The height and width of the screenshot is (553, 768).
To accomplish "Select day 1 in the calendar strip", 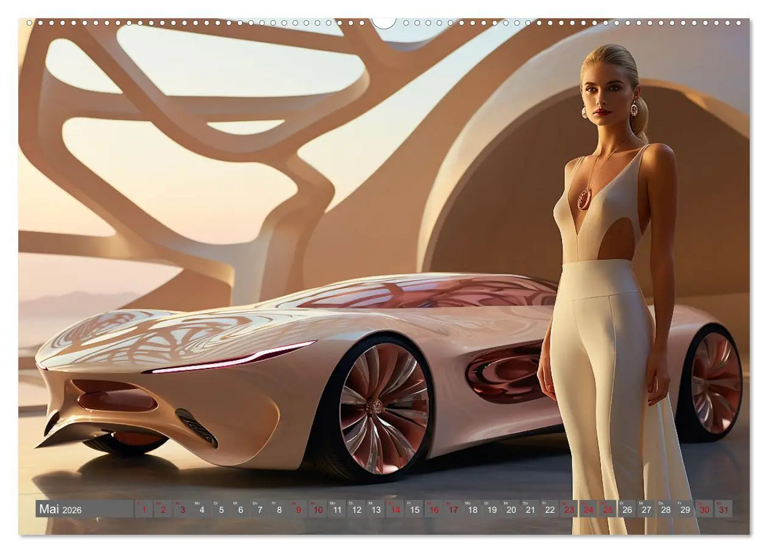I will 143,509.
